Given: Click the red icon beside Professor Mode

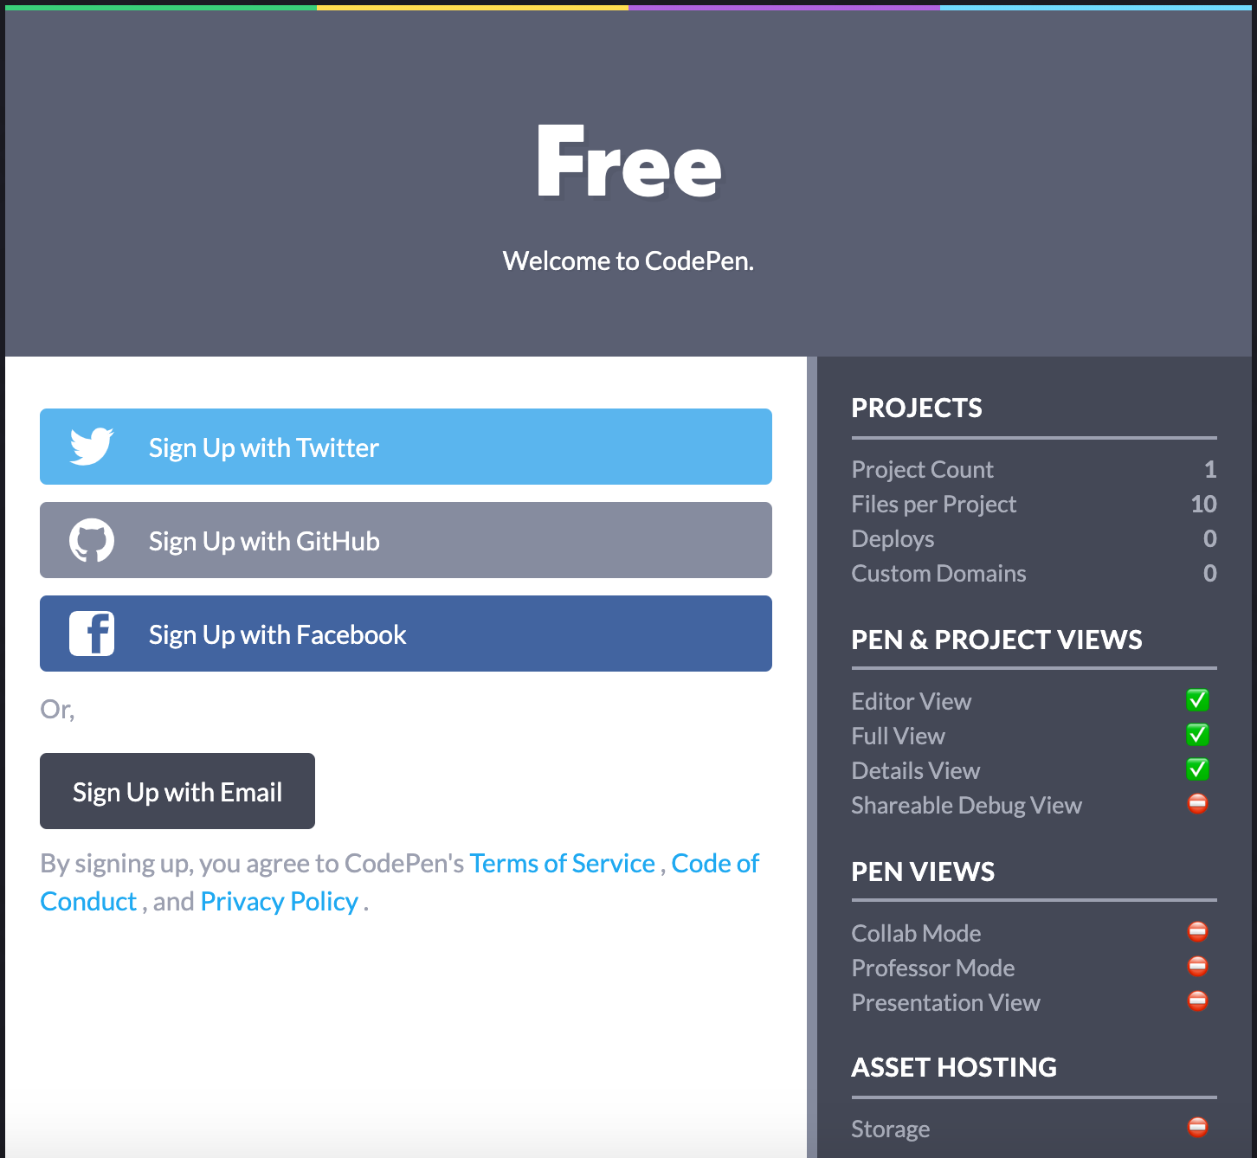Looking at the screenshot, I should point(1197,967).
